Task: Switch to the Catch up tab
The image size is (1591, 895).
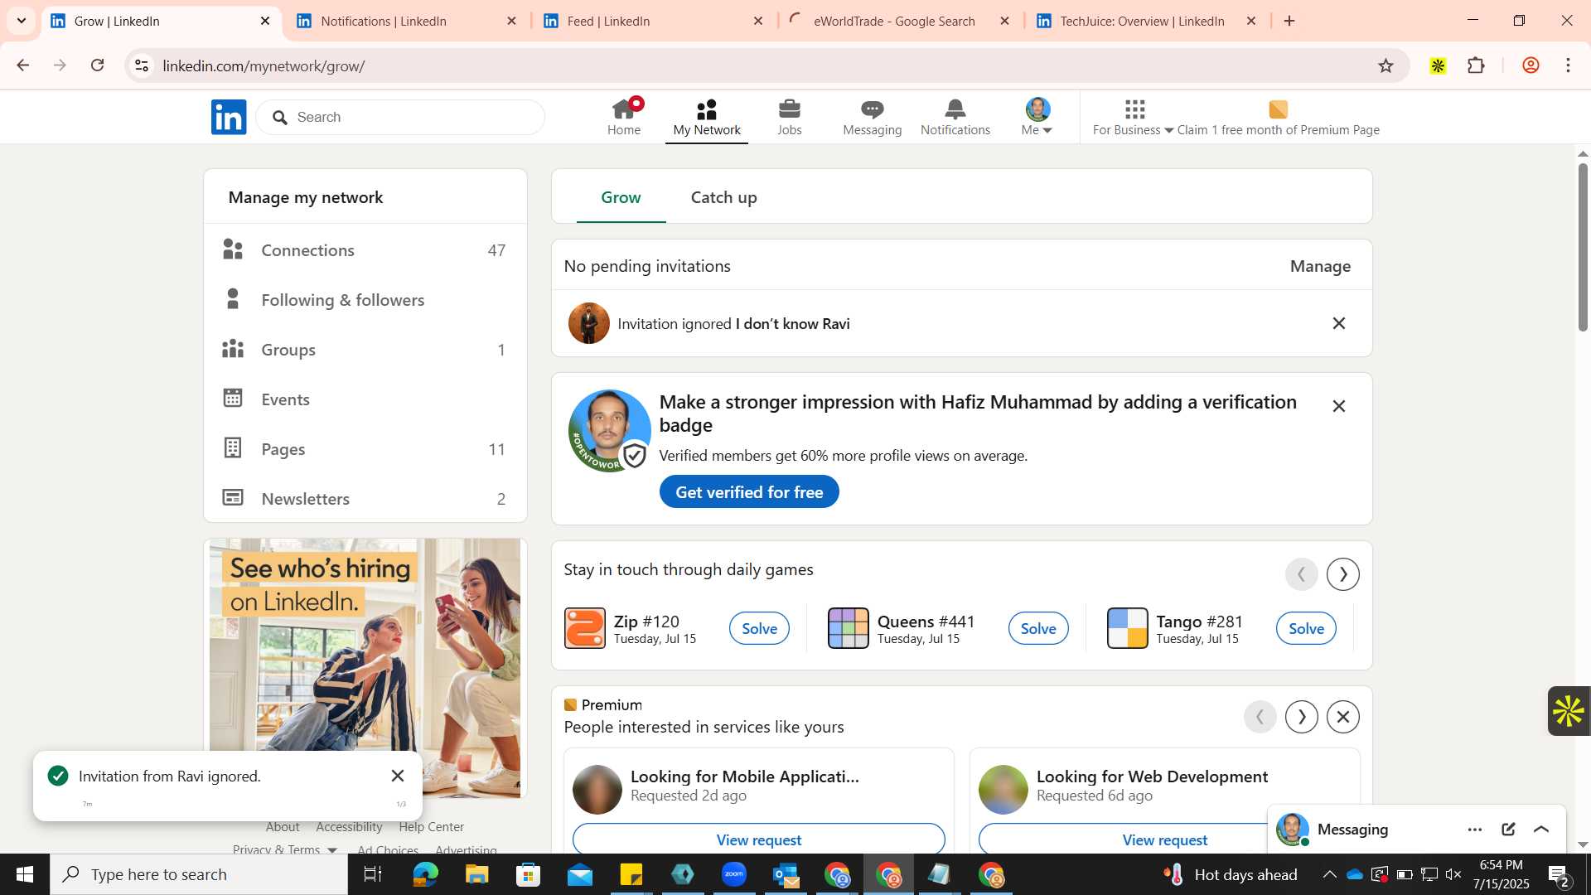Action: tap(723, 197)
